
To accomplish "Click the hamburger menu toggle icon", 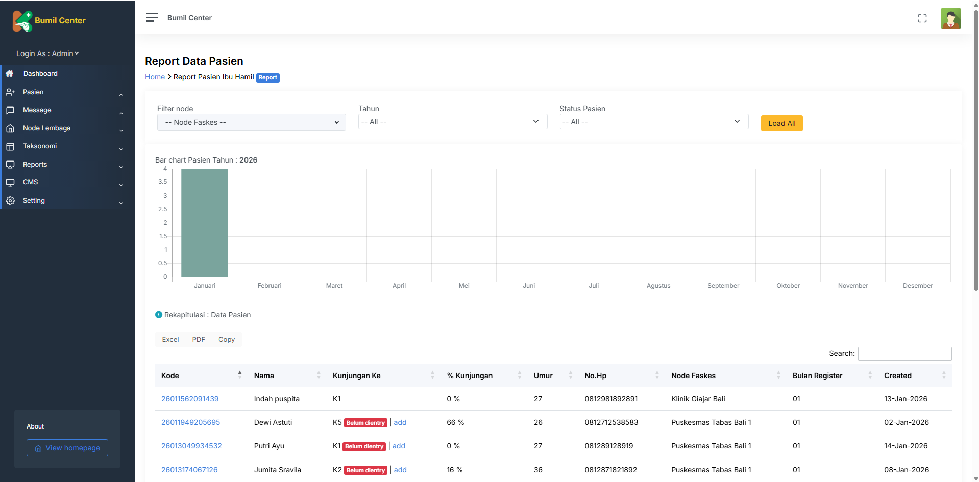I will [x=152, y=18].
